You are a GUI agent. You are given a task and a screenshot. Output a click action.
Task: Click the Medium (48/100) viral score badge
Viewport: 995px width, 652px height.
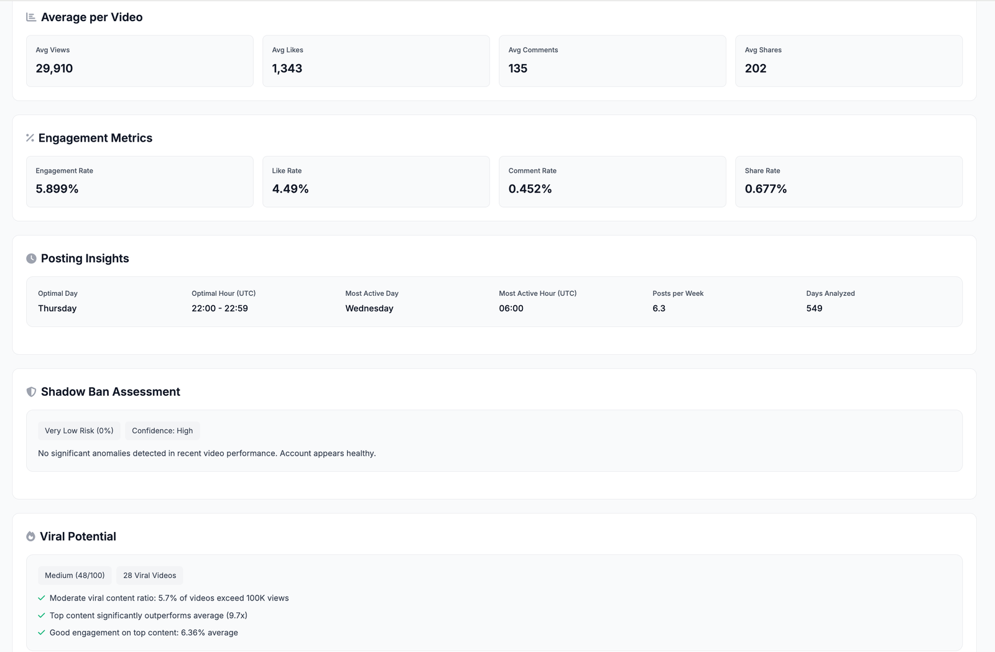[x=75, y=576]
